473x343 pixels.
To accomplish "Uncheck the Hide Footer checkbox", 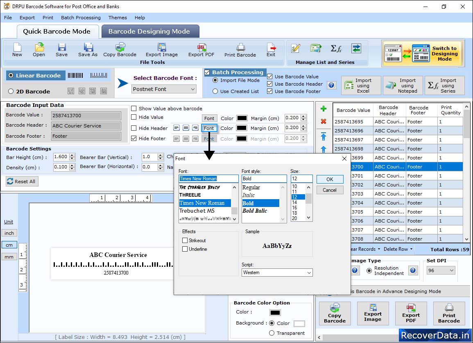I will pyautogui.click(x=134, y=138).
